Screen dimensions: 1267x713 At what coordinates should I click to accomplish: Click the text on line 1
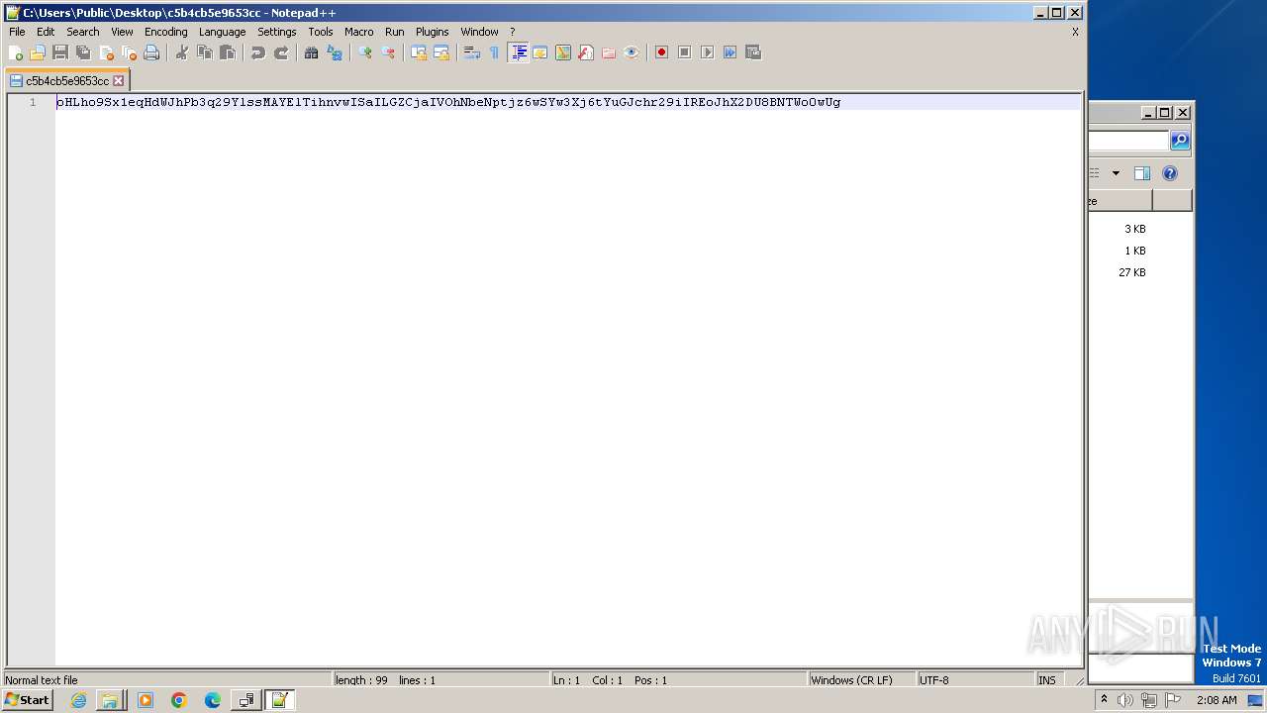tap(448, 102)
